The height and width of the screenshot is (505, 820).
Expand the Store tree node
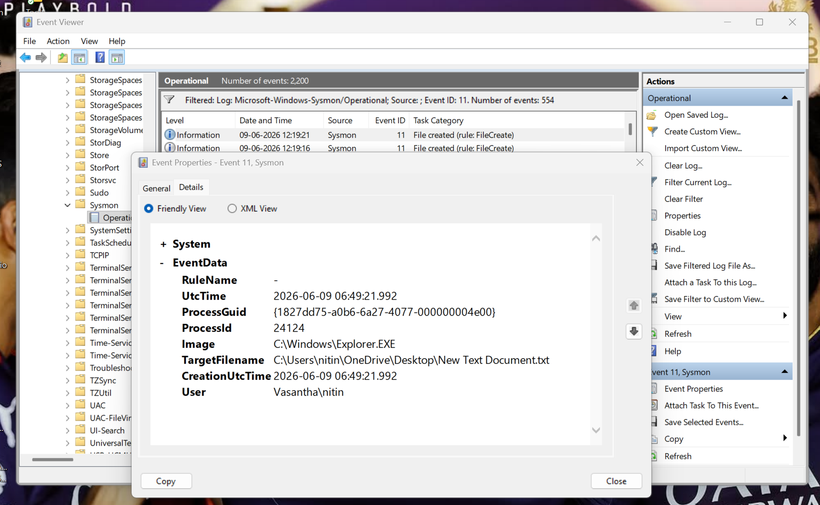tap(68, 155)
